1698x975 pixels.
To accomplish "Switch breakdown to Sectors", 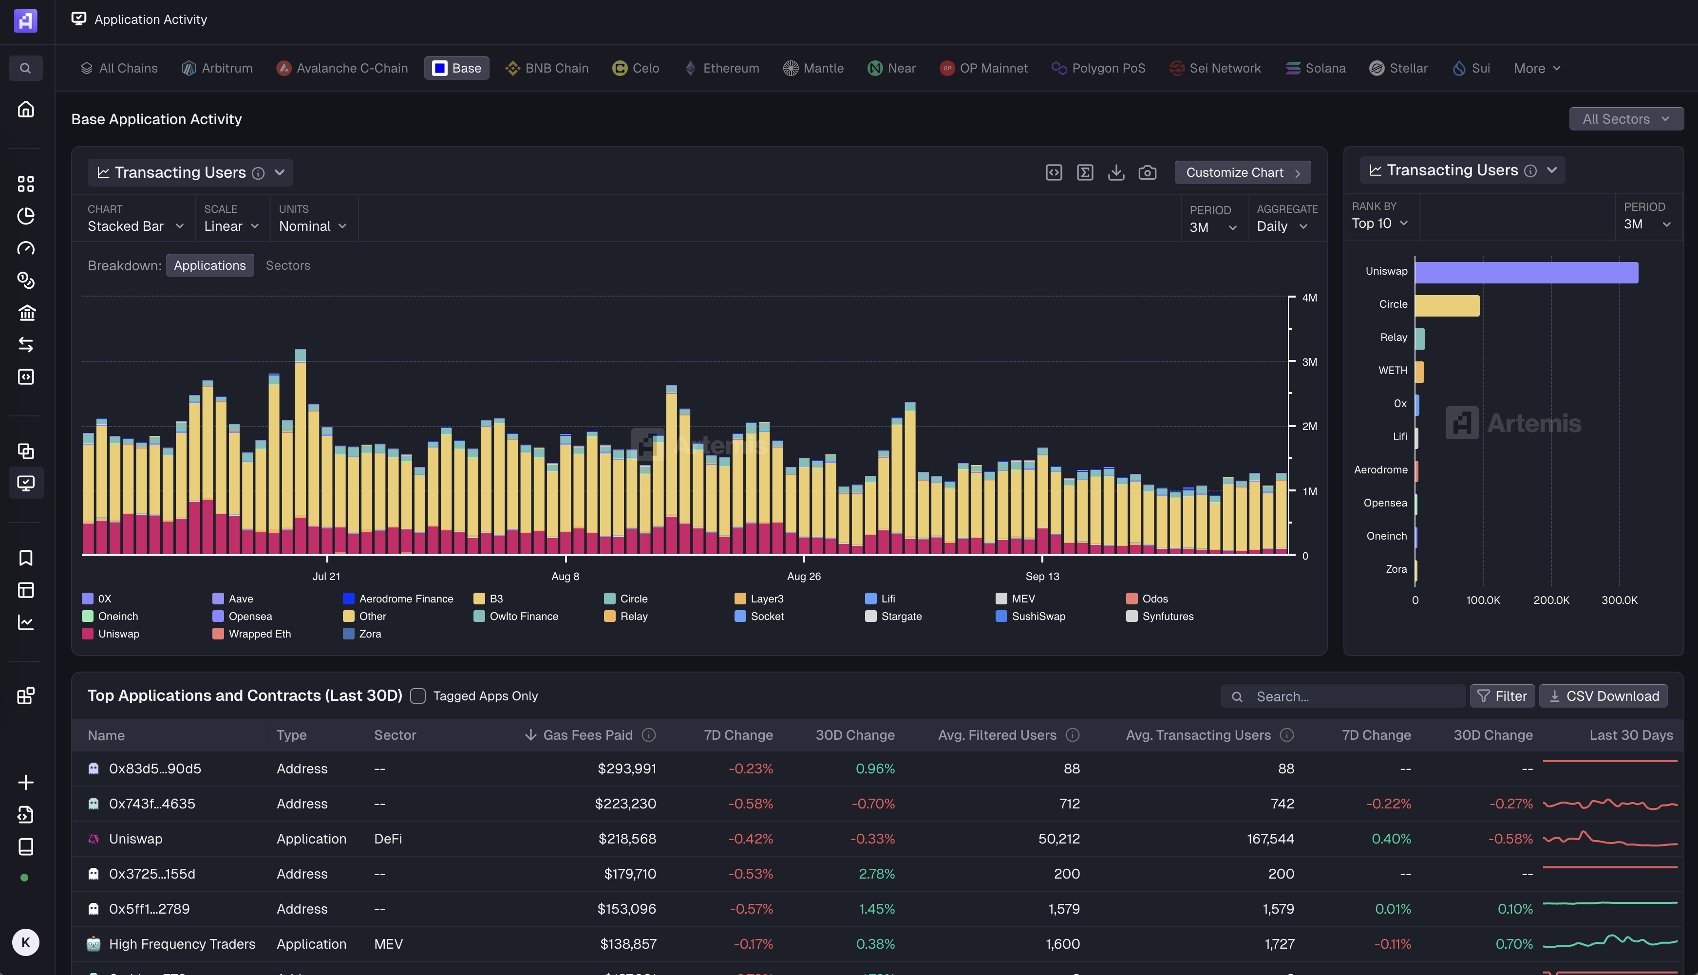I will point(288,265).
